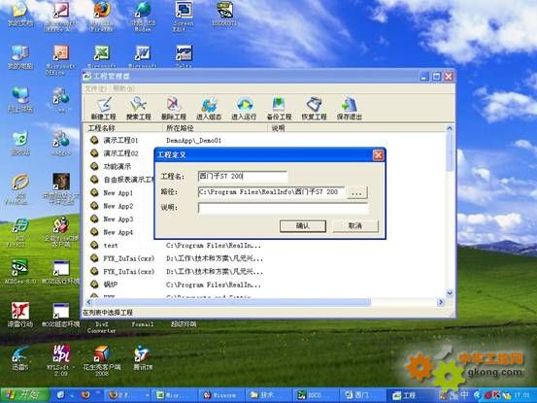The height and width of the screenshot is (403, 537).
Task: Open the ACDSee 8.0 desktop shortcut
Action: click(x=20, y=272)
